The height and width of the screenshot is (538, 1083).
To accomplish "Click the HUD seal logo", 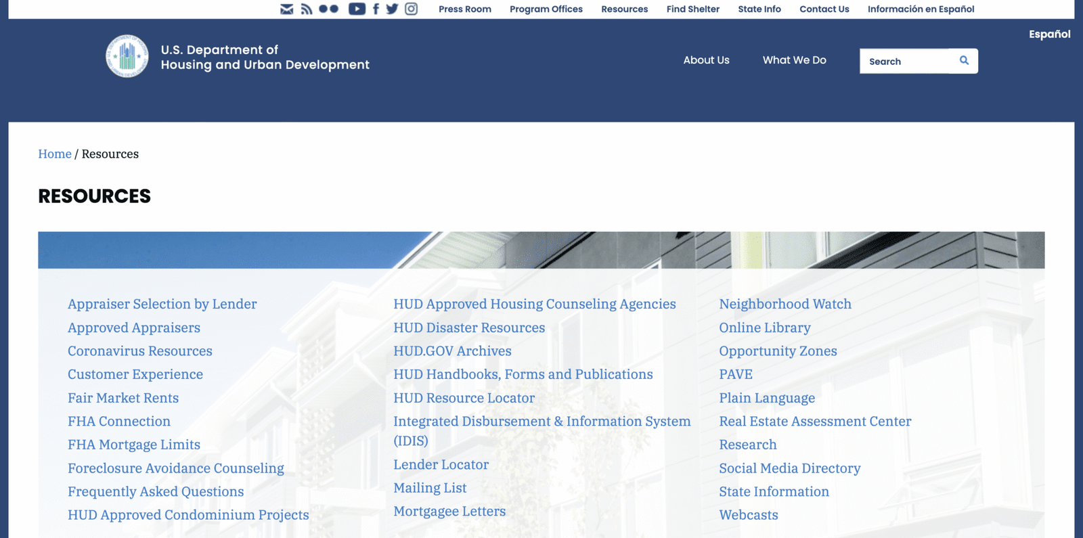I will pos(127,56).
